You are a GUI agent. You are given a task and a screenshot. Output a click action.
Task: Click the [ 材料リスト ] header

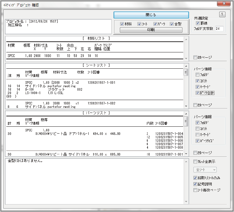click(x=96, y=39)
